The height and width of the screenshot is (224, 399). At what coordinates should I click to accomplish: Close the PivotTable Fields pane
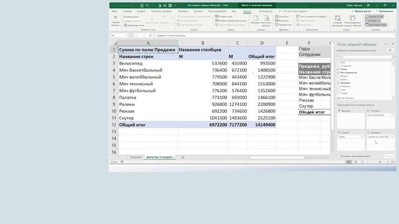click(393, 44)
